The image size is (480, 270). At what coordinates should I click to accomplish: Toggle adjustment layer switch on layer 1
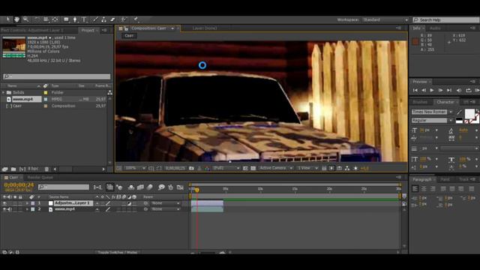[x=129, y=203]
